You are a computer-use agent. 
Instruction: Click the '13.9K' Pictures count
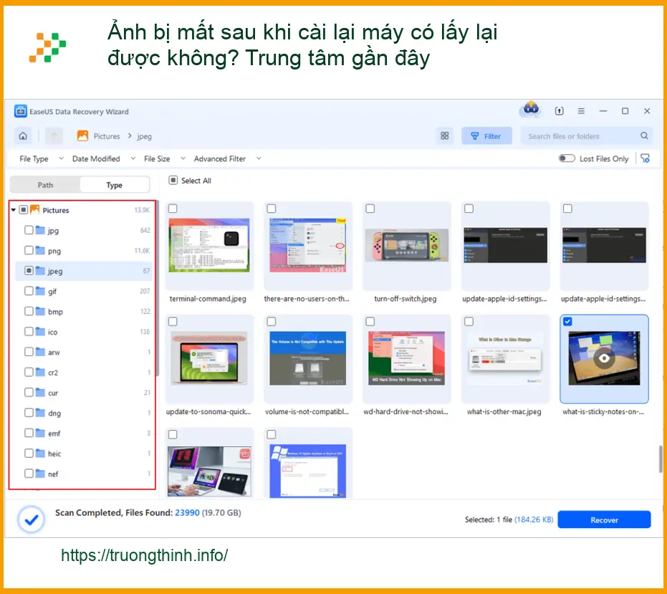click(142, 210)
